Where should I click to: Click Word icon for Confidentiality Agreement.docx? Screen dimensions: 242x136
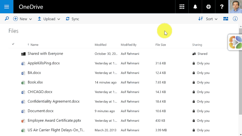tap(23, 102)
